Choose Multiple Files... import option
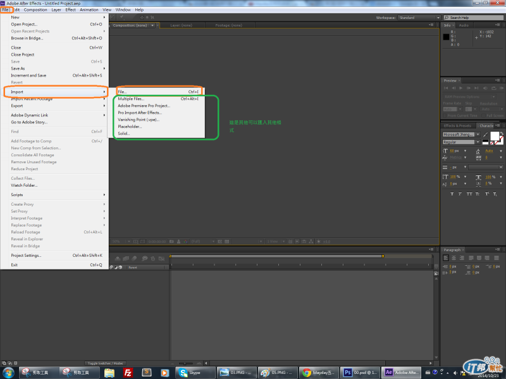This screenshot has height=379, width=506. [x=159, y=99]
